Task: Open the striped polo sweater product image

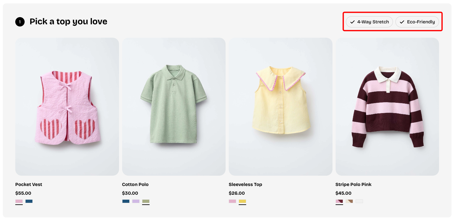Action: click(387, 107)
